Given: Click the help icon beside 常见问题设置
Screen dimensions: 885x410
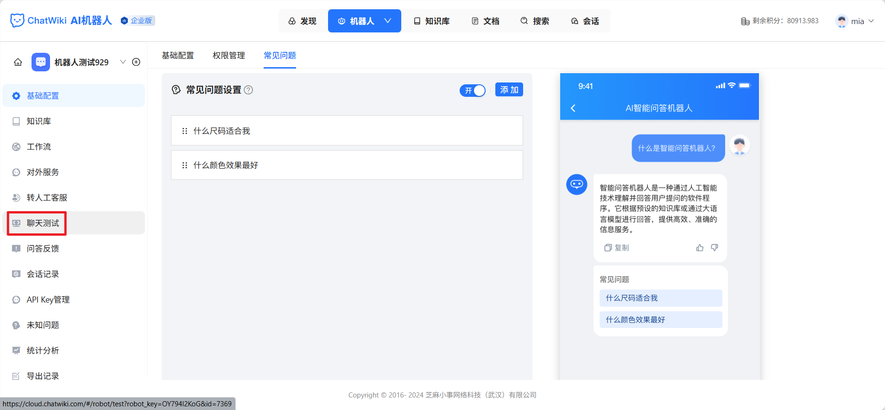Looking at the screenshot, I should pos(248,90).
